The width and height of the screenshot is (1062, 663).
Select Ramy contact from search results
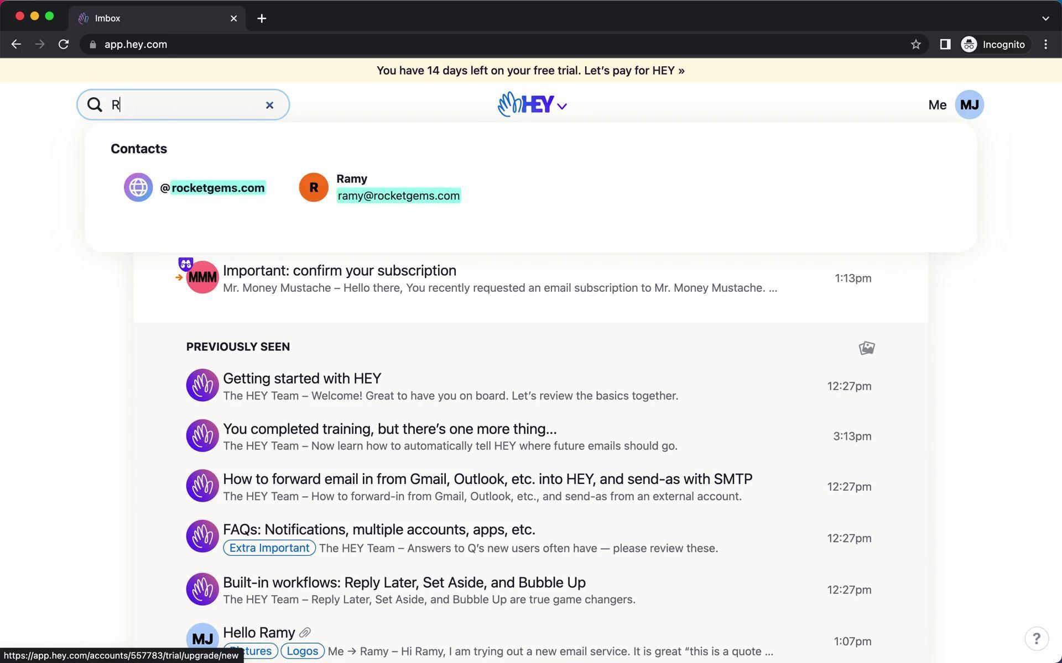pos(380,187)
